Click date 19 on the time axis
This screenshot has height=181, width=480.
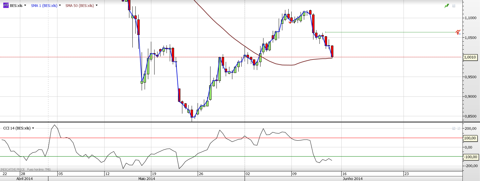pos(154,173)
